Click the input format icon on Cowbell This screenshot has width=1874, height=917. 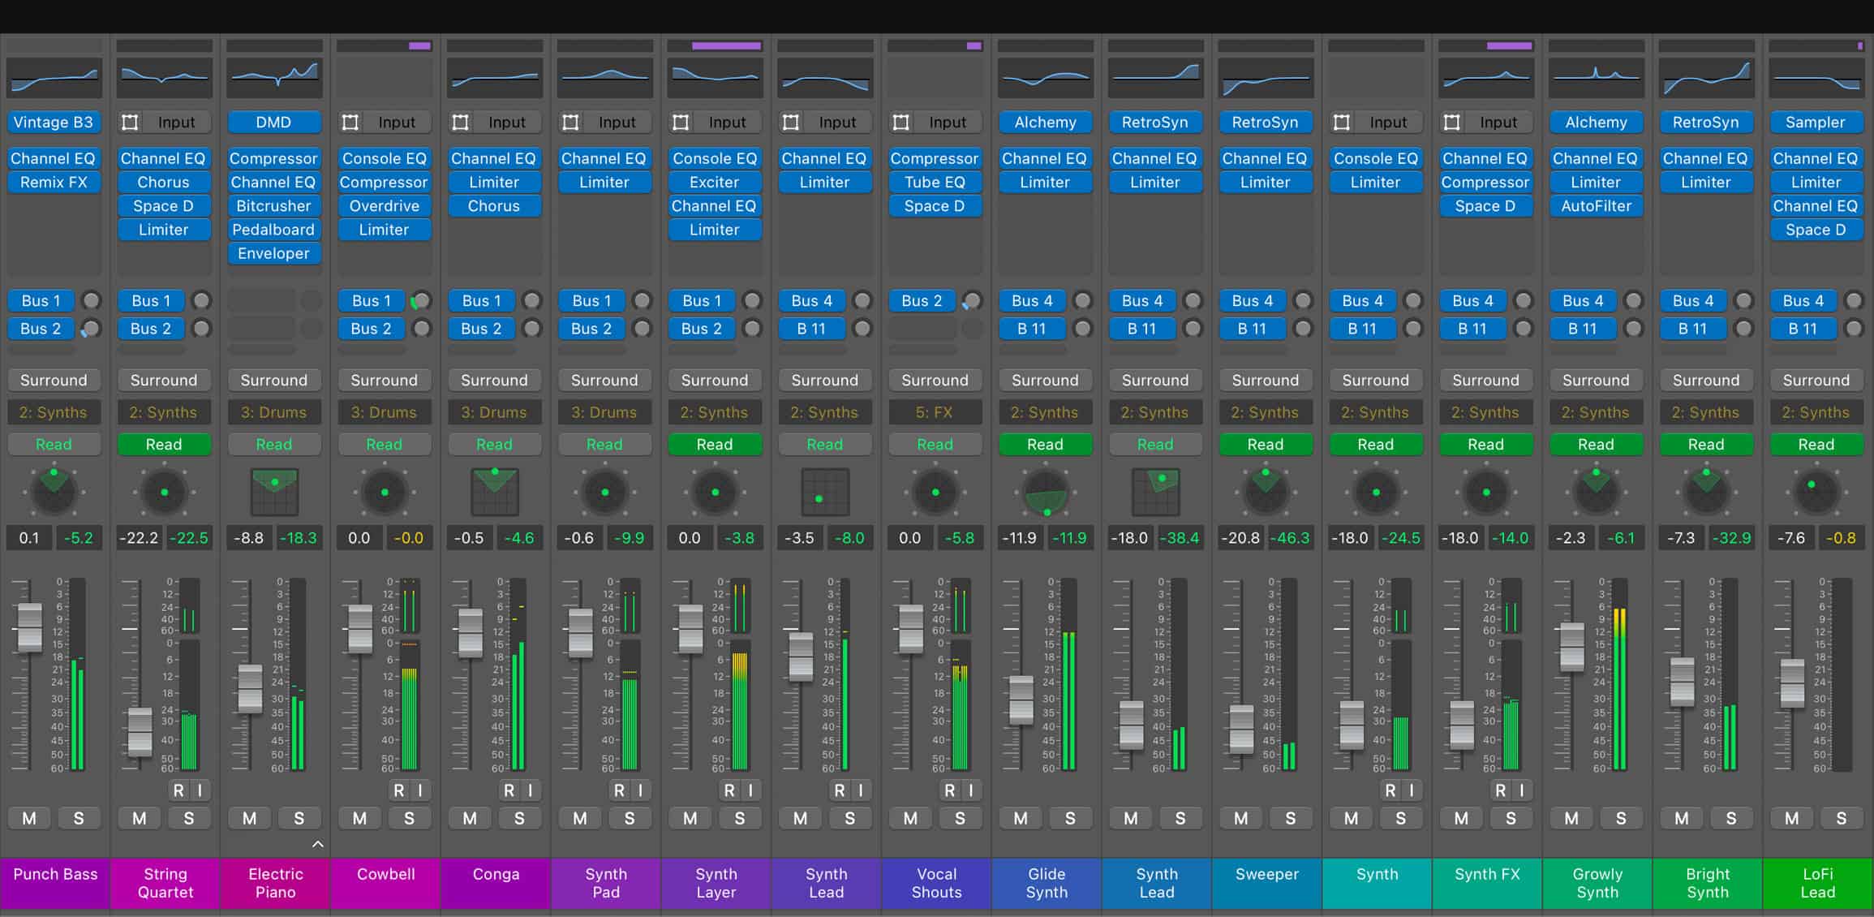click(x=350, y=123)
